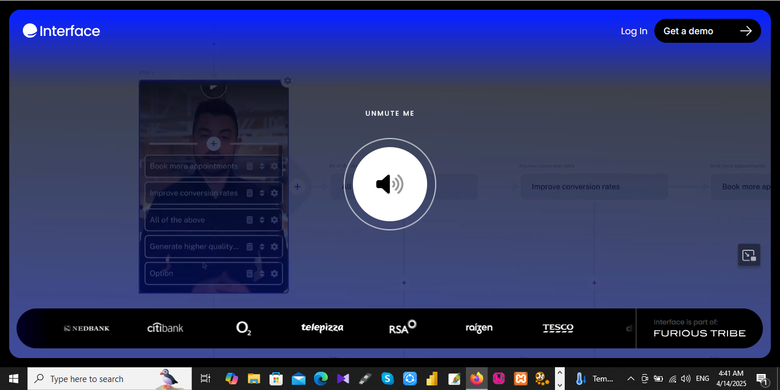780x390 pixels.
Task: Launch Microsoft Edge from the taskbar
Action: click(320, 379)
